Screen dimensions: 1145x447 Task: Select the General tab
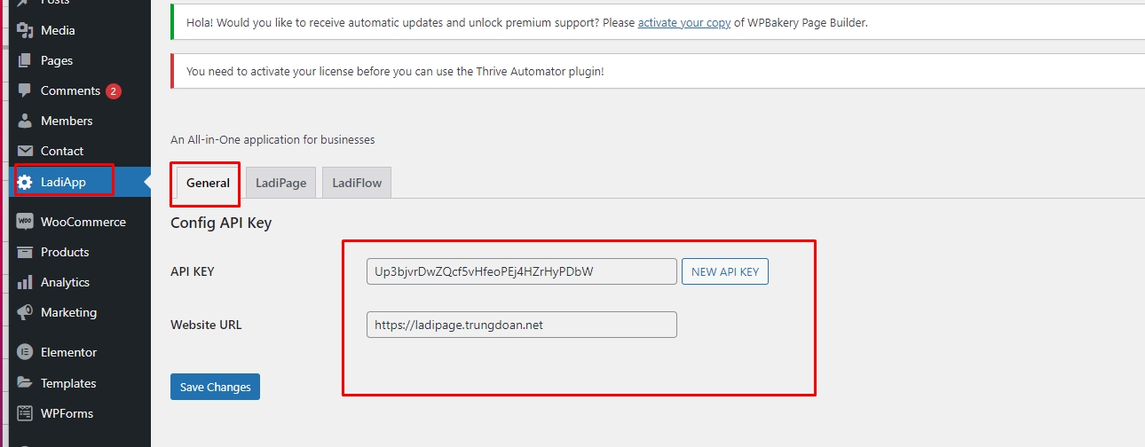point(208,183)
